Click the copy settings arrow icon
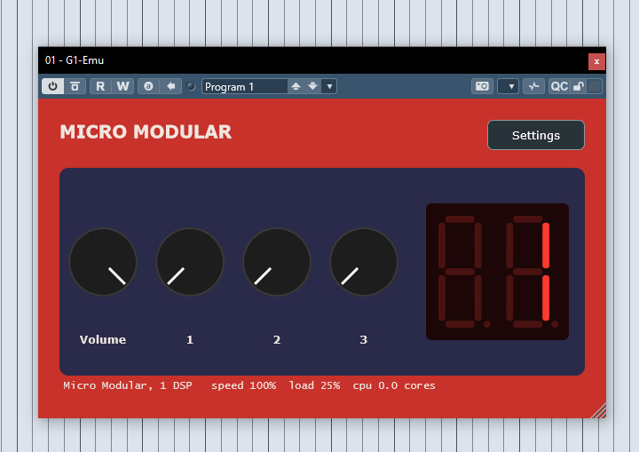This screenshot has width=639, height=452. click(x=170, y=86)
